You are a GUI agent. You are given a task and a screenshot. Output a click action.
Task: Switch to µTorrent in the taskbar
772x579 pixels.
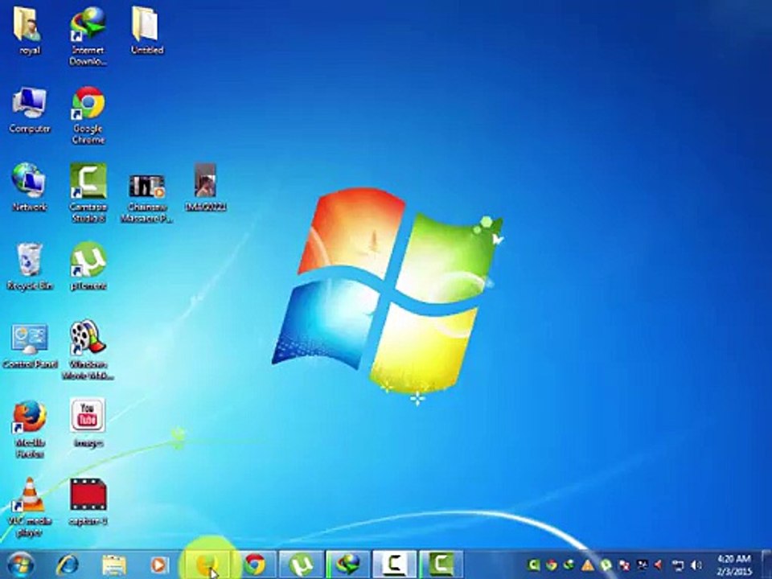301,565
